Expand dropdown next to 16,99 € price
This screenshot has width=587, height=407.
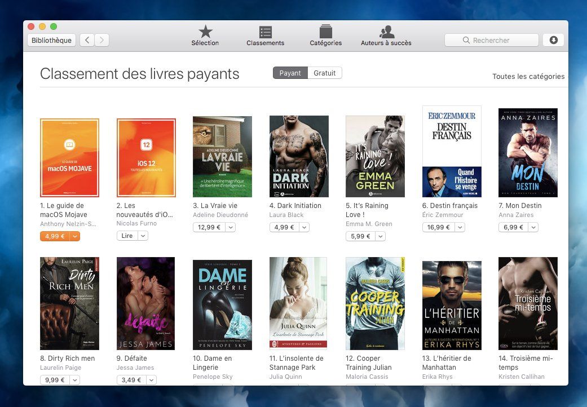coord(460,227)
